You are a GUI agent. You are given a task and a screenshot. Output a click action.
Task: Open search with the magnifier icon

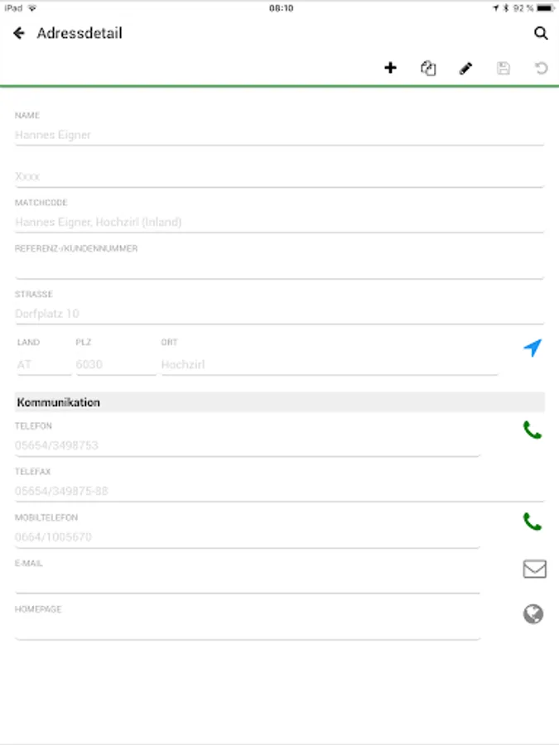pyautogui.click(x=541, y=34)
